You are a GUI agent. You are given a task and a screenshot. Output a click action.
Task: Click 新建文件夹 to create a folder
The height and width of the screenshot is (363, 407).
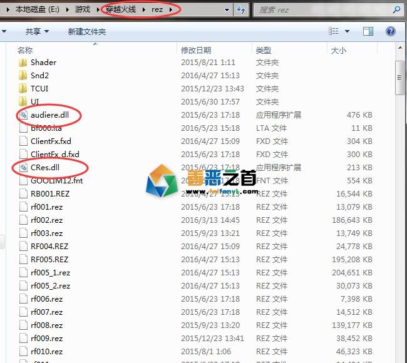coord(86,31)
